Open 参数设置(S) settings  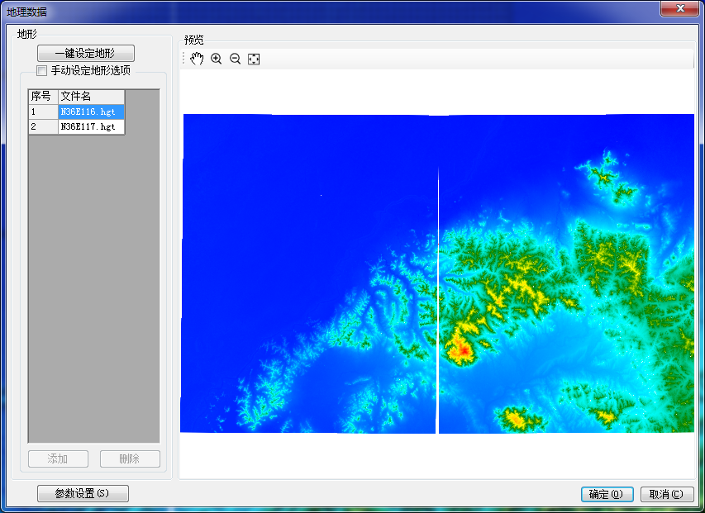point(83,493)
